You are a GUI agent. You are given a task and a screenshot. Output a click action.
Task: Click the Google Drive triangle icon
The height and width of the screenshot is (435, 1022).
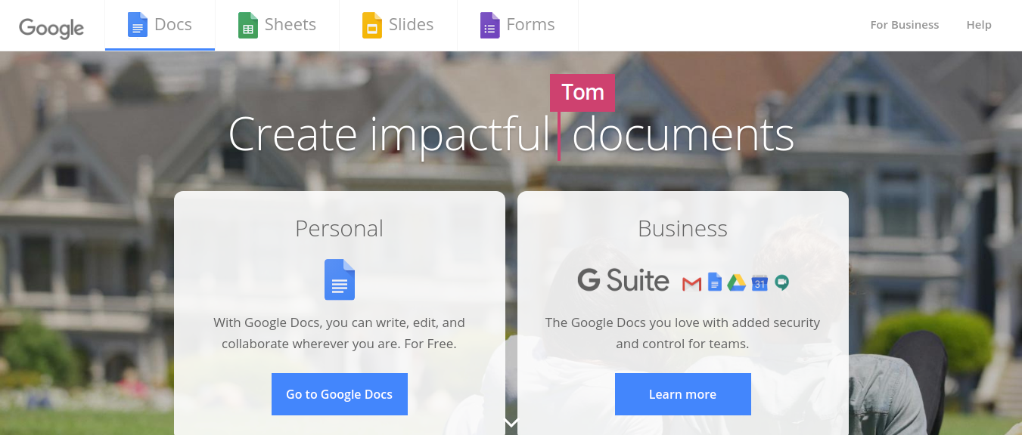pos(737,282)
